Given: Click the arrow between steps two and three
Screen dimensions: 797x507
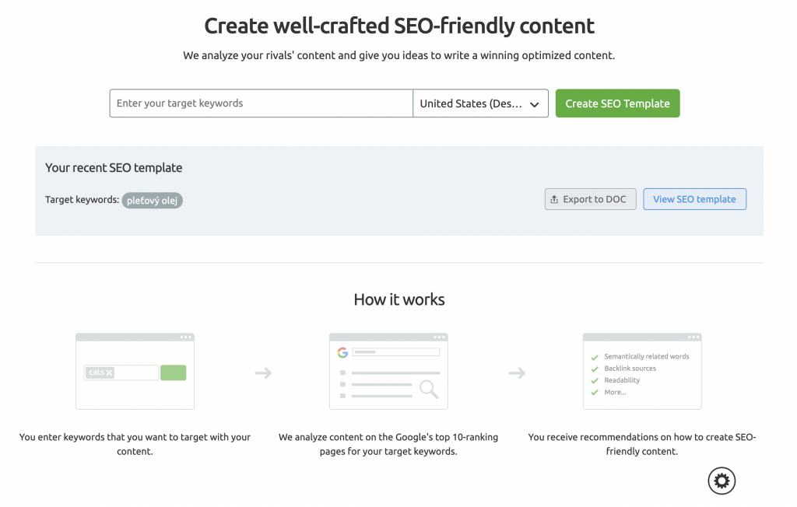Looking at the screenshot, I should pos(517,373).
